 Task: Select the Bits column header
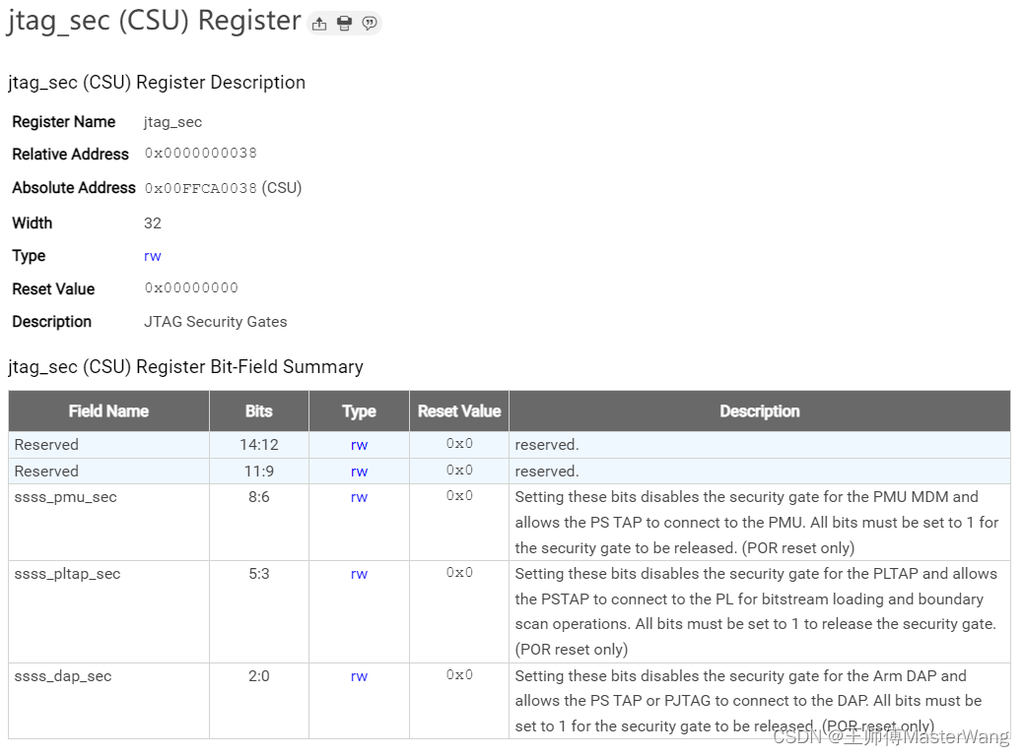click(x=258, y=410)
